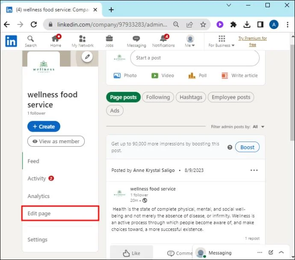Open post options three-dot menu
This screenshot has width=295, height=260.
(254, 170)
